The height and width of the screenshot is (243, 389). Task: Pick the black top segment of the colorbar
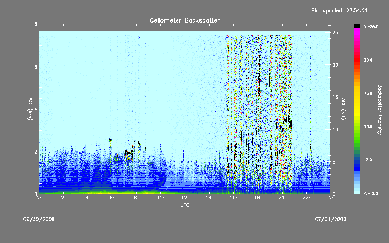click(x=357, y=26)
